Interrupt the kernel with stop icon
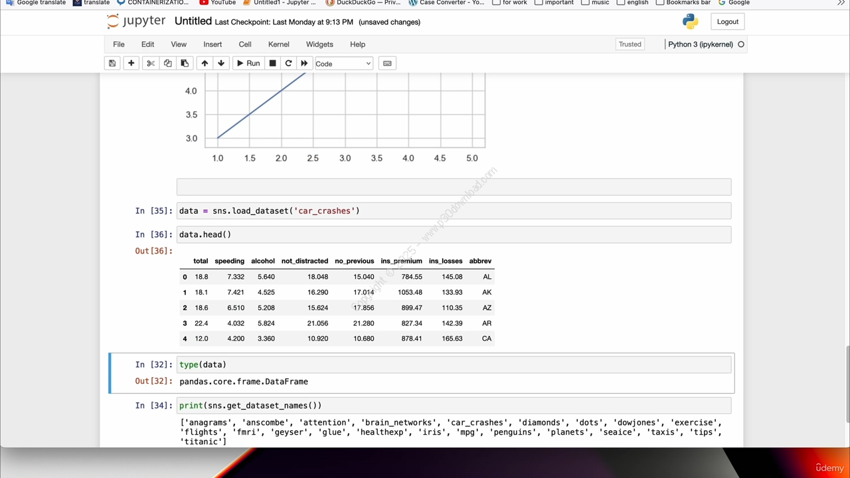Viewport: 850px width, 478px height. coord(272,64)
